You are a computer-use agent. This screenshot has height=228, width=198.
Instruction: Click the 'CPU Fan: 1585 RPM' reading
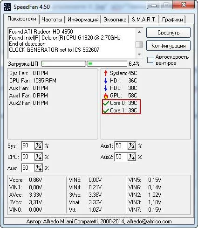click(x=33, y=81)
